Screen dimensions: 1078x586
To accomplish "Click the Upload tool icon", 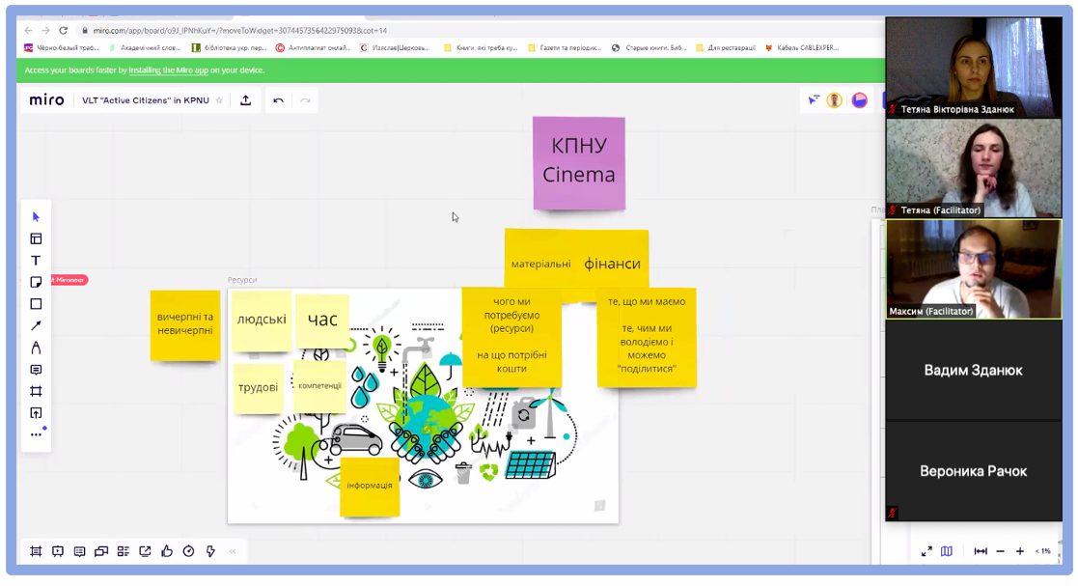I will 36,413.
